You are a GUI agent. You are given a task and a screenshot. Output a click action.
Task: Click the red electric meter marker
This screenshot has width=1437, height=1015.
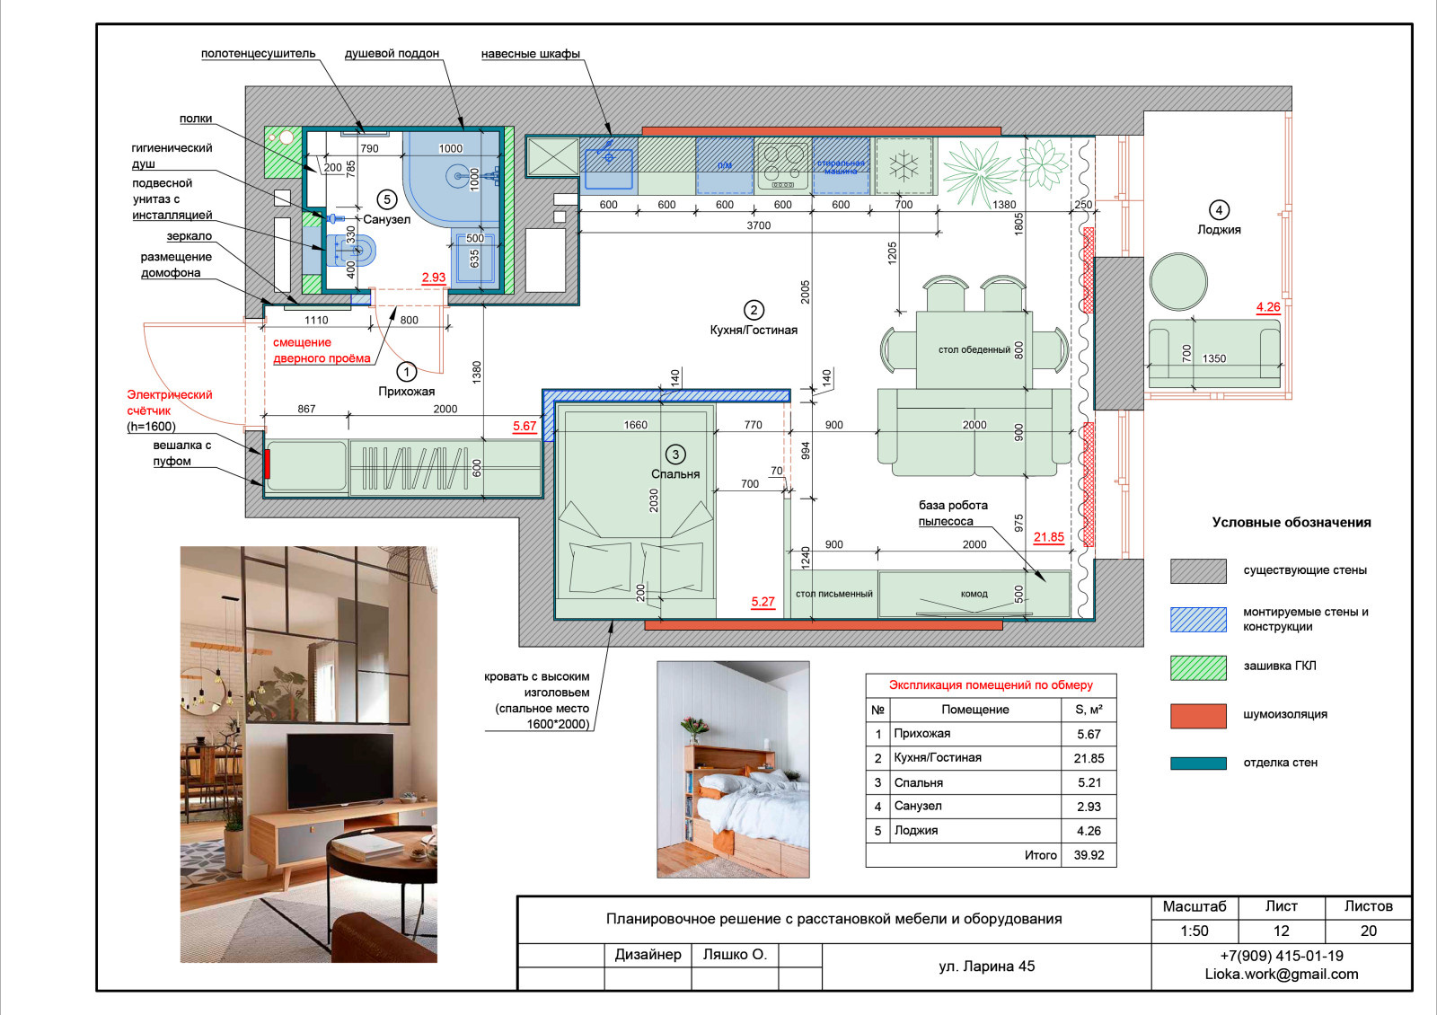pyautogui.click(x=267, y=463)
